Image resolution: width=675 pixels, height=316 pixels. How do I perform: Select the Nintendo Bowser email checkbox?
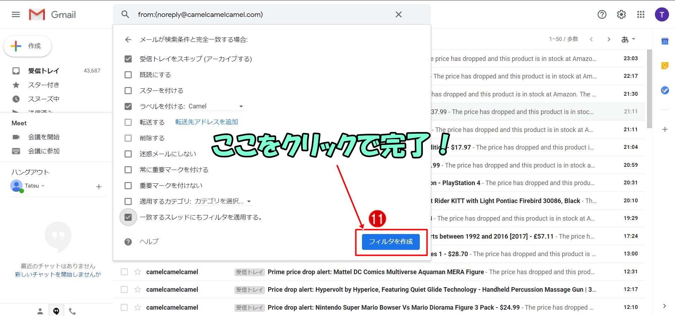(124, 307)
